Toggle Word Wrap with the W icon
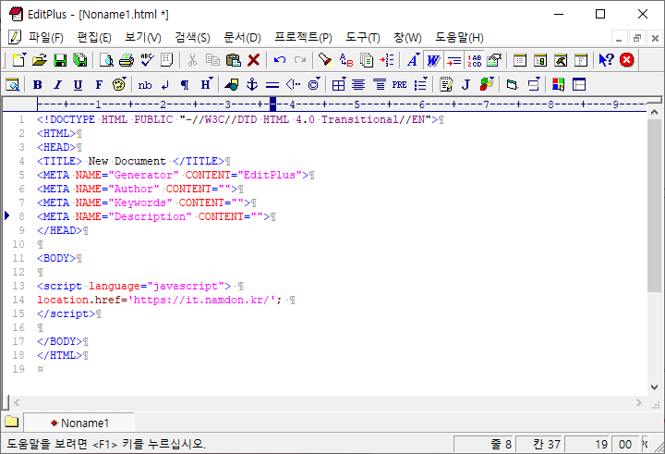Viewport: 665px width, 454px height. (x=433, y=60)
